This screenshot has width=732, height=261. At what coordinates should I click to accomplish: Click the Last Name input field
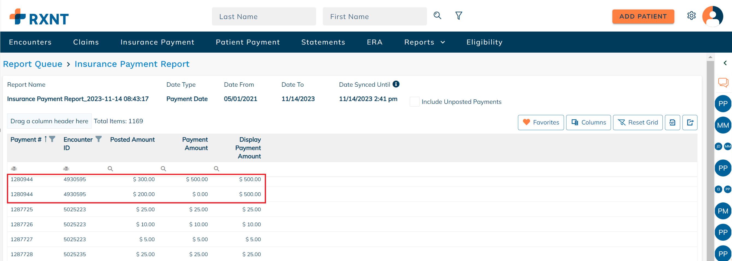pyautogui.click(x=264, y=16)
